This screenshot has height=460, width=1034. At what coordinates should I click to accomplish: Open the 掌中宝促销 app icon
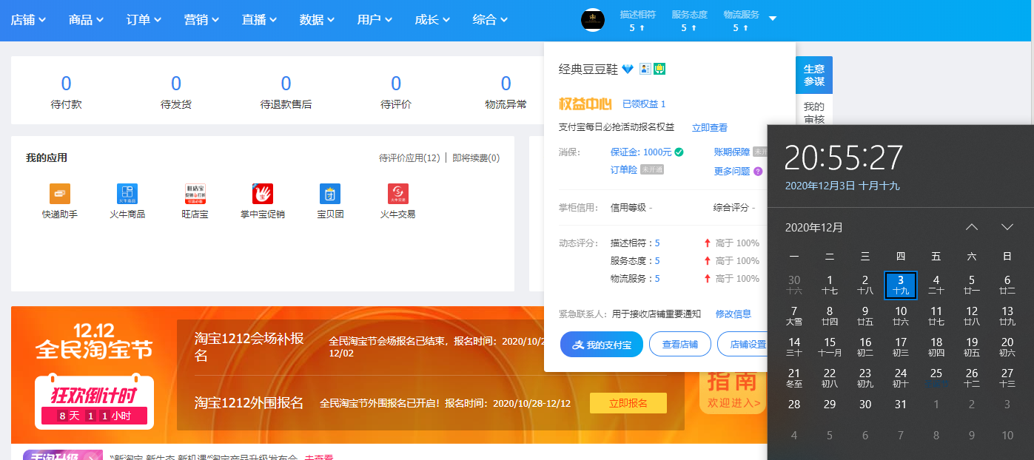click(x=263, y=194)
